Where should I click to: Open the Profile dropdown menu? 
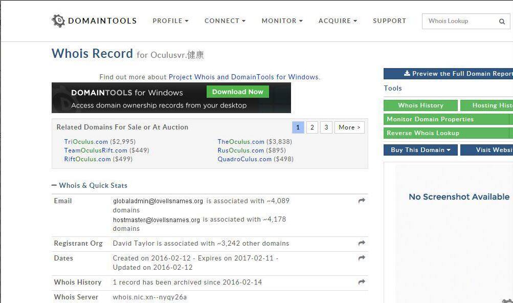tap(170, 20)
